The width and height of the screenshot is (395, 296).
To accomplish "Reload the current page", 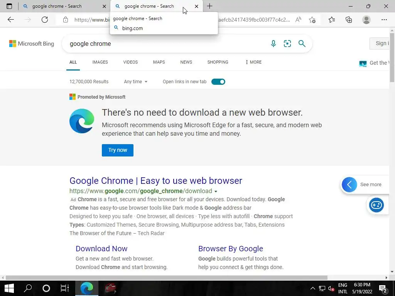I will coord(45,20).
